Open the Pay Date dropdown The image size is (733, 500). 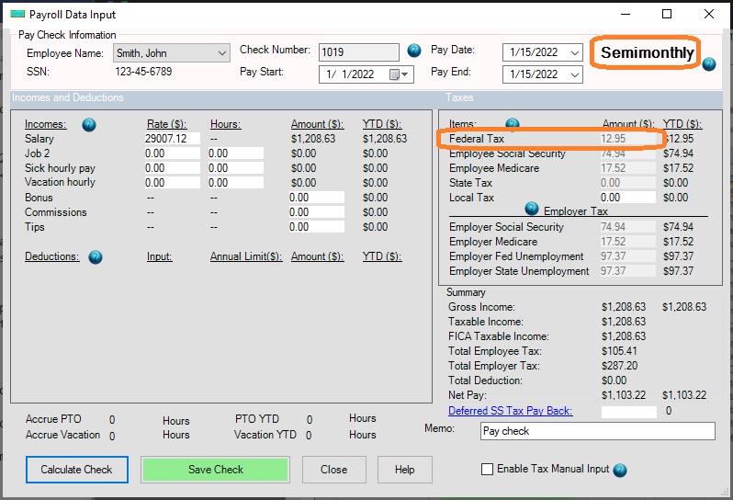(575, 52)
